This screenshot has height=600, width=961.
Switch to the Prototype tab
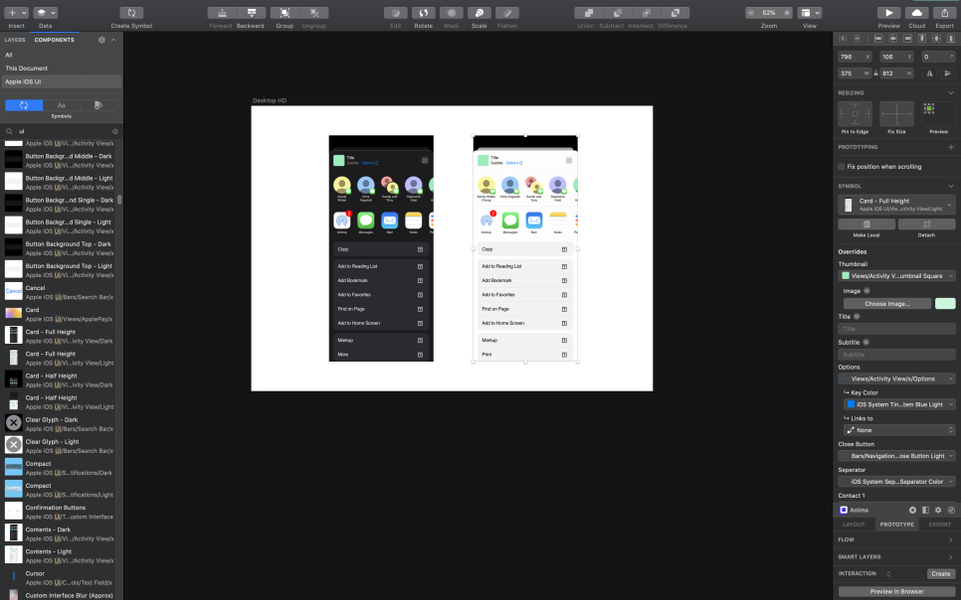[896, 524]
